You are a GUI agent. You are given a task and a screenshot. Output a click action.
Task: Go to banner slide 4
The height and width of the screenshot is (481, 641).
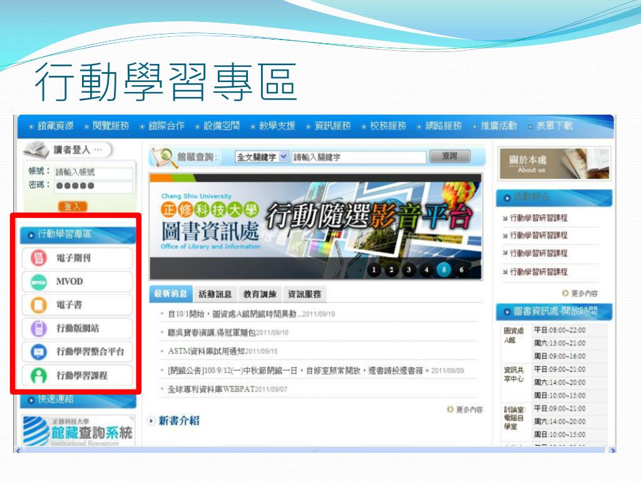[x=426, y=269]
